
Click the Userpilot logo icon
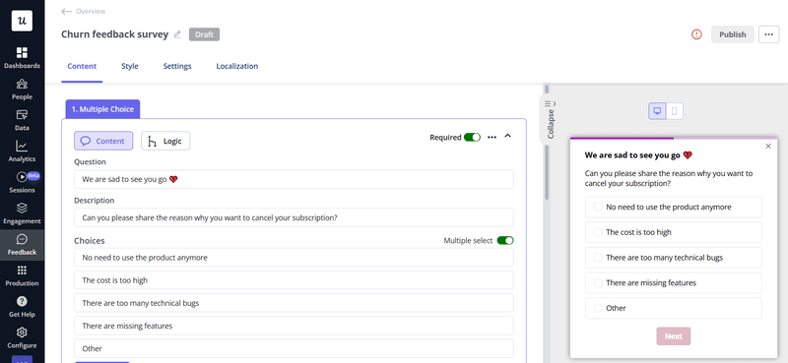click(x=22, y=21)
